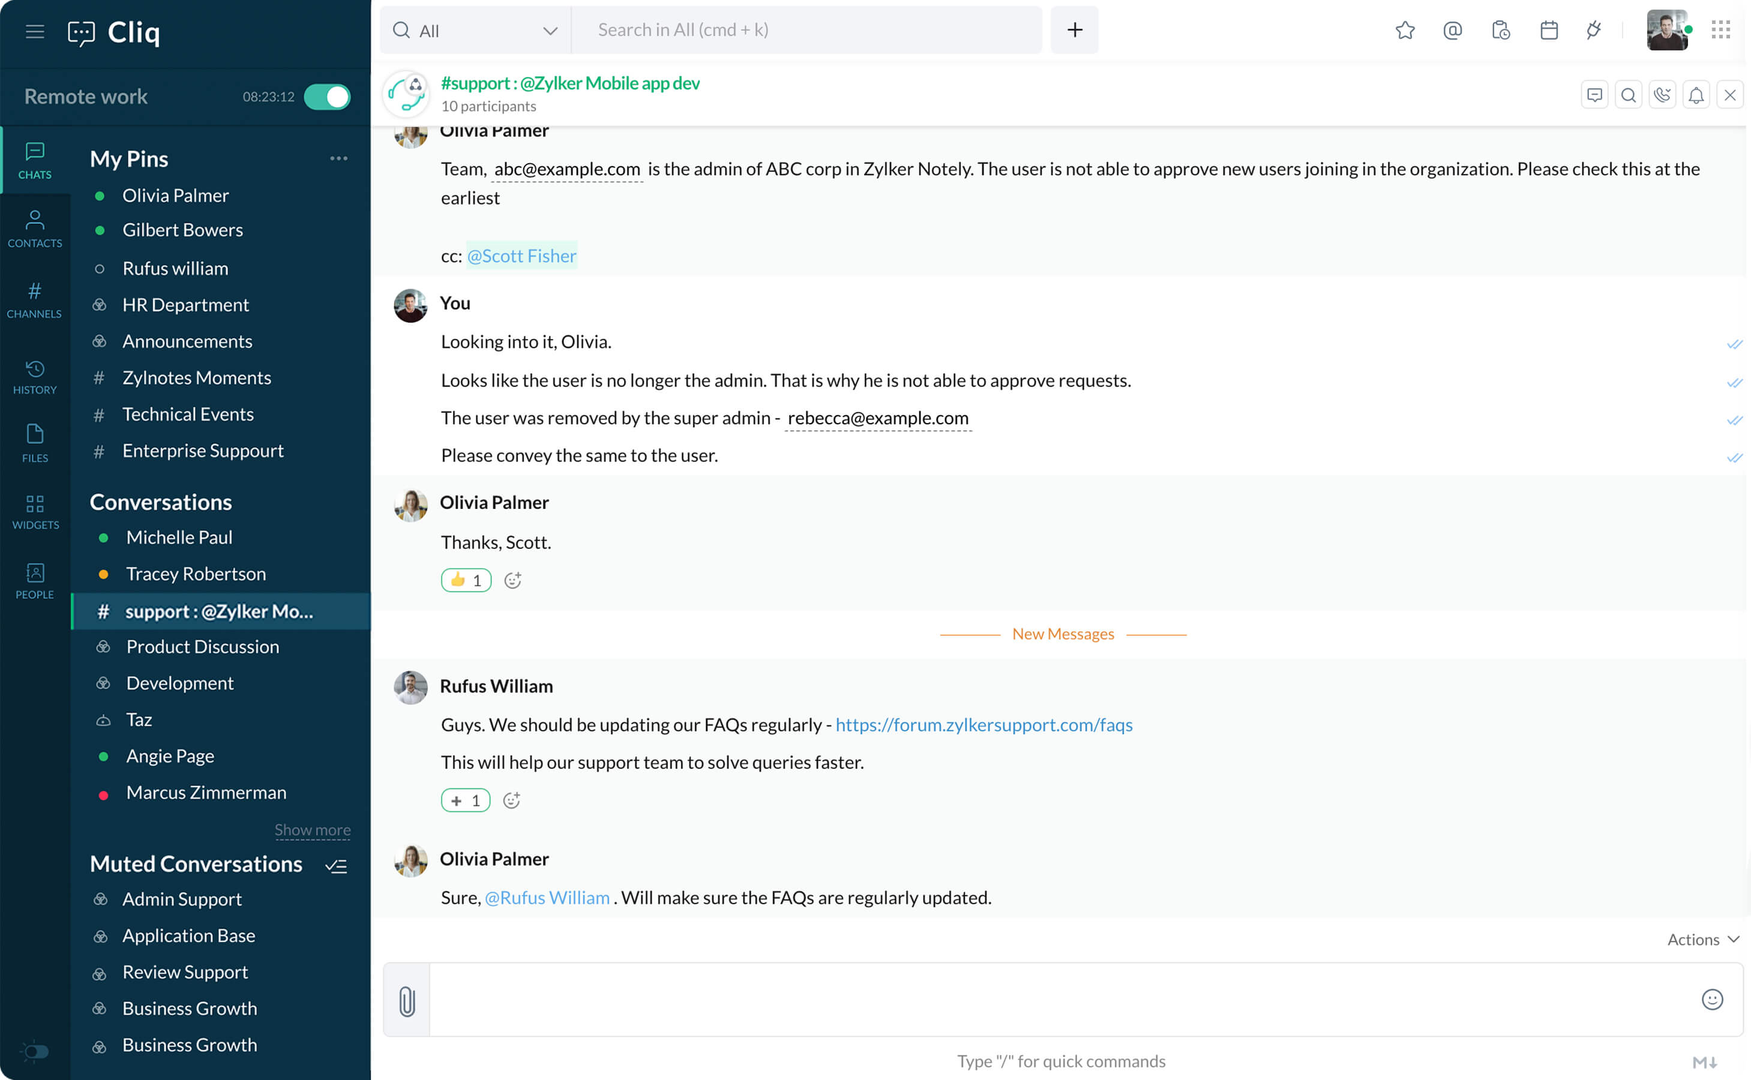Image resolution: width=1751 pixels, height=1080 pixels.
Task: Toggle thumbs up reaction on Thanks, Scott
Action: pos(466,580)
